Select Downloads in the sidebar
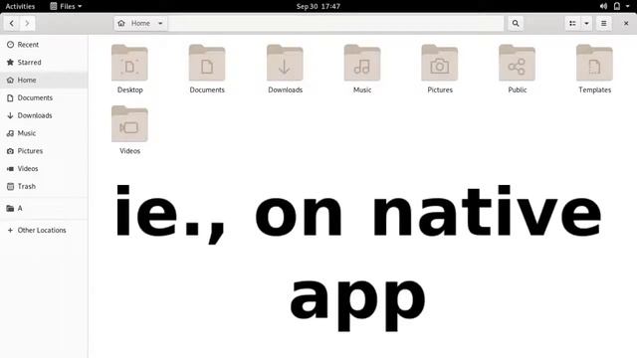 [44, 115]
